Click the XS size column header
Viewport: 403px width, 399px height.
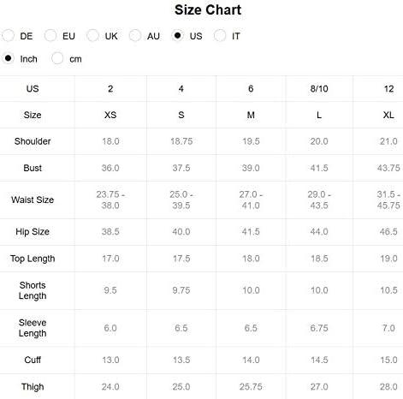(110, 115)
